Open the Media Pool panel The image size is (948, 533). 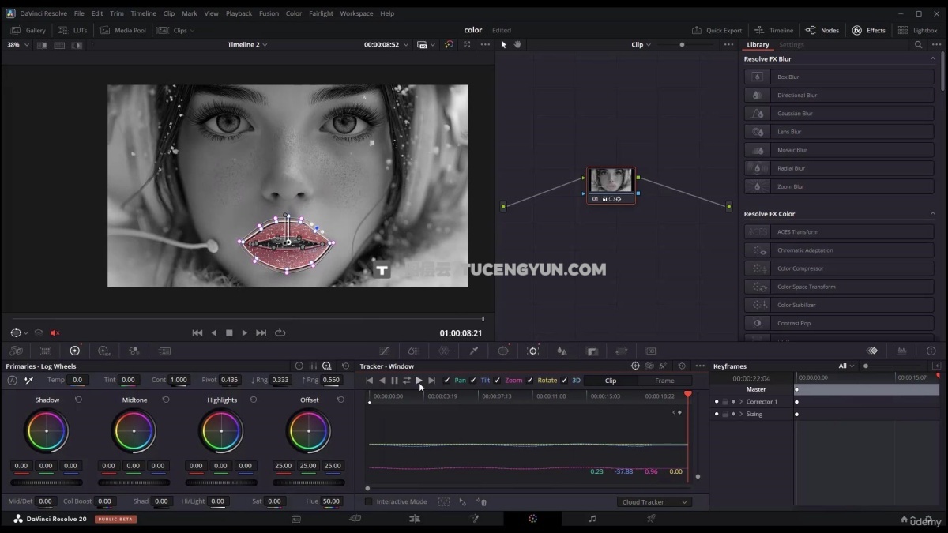click(x=123, y=30)
